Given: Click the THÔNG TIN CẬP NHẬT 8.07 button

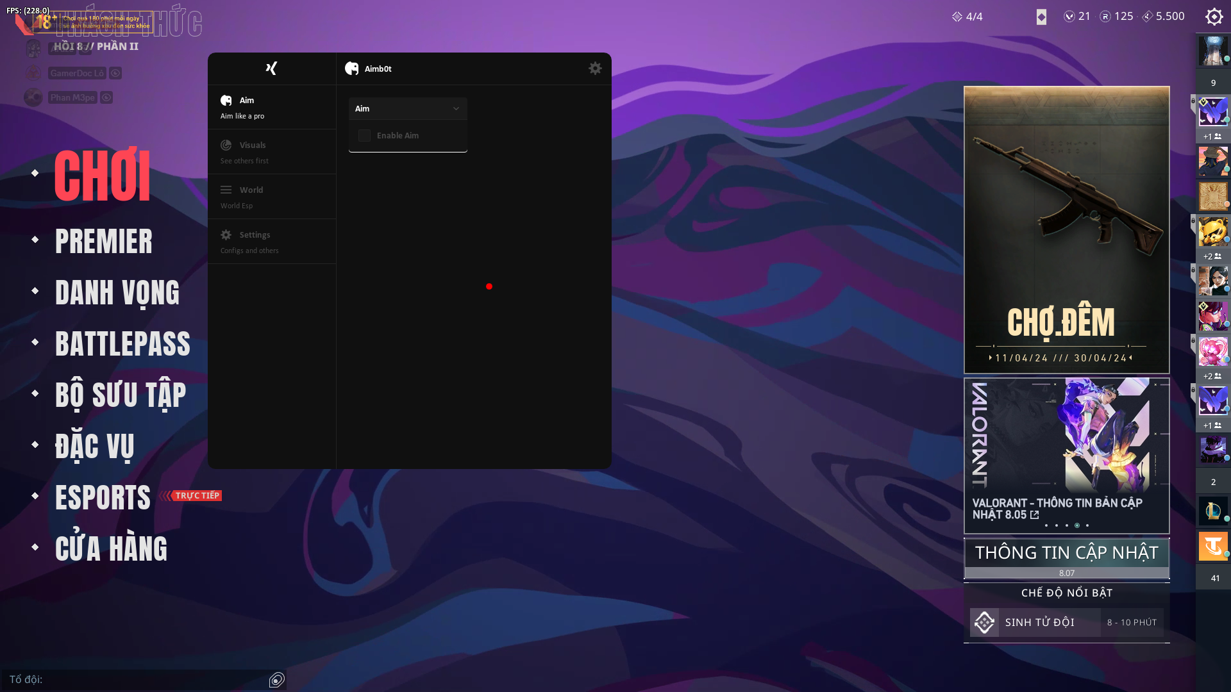Looking at the screenshot, I should tap(1067, 558).
